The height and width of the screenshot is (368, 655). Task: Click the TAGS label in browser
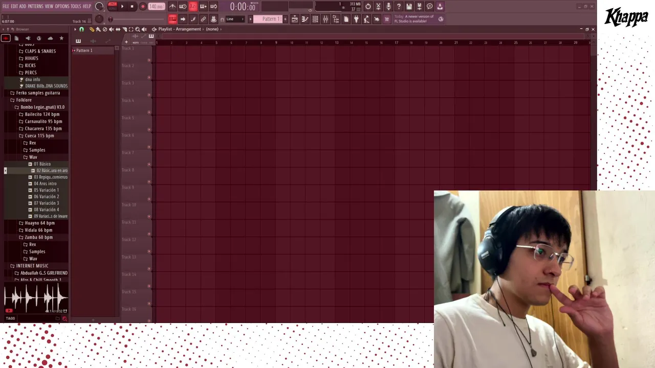click(10, 318)
